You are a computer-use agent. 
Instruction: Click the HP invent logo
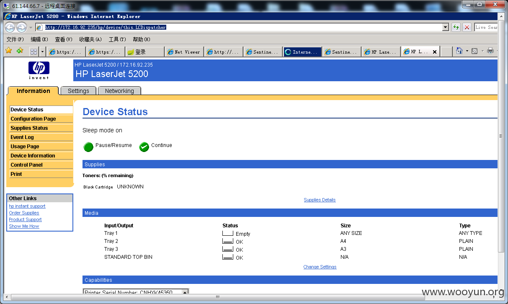(39, 70)
